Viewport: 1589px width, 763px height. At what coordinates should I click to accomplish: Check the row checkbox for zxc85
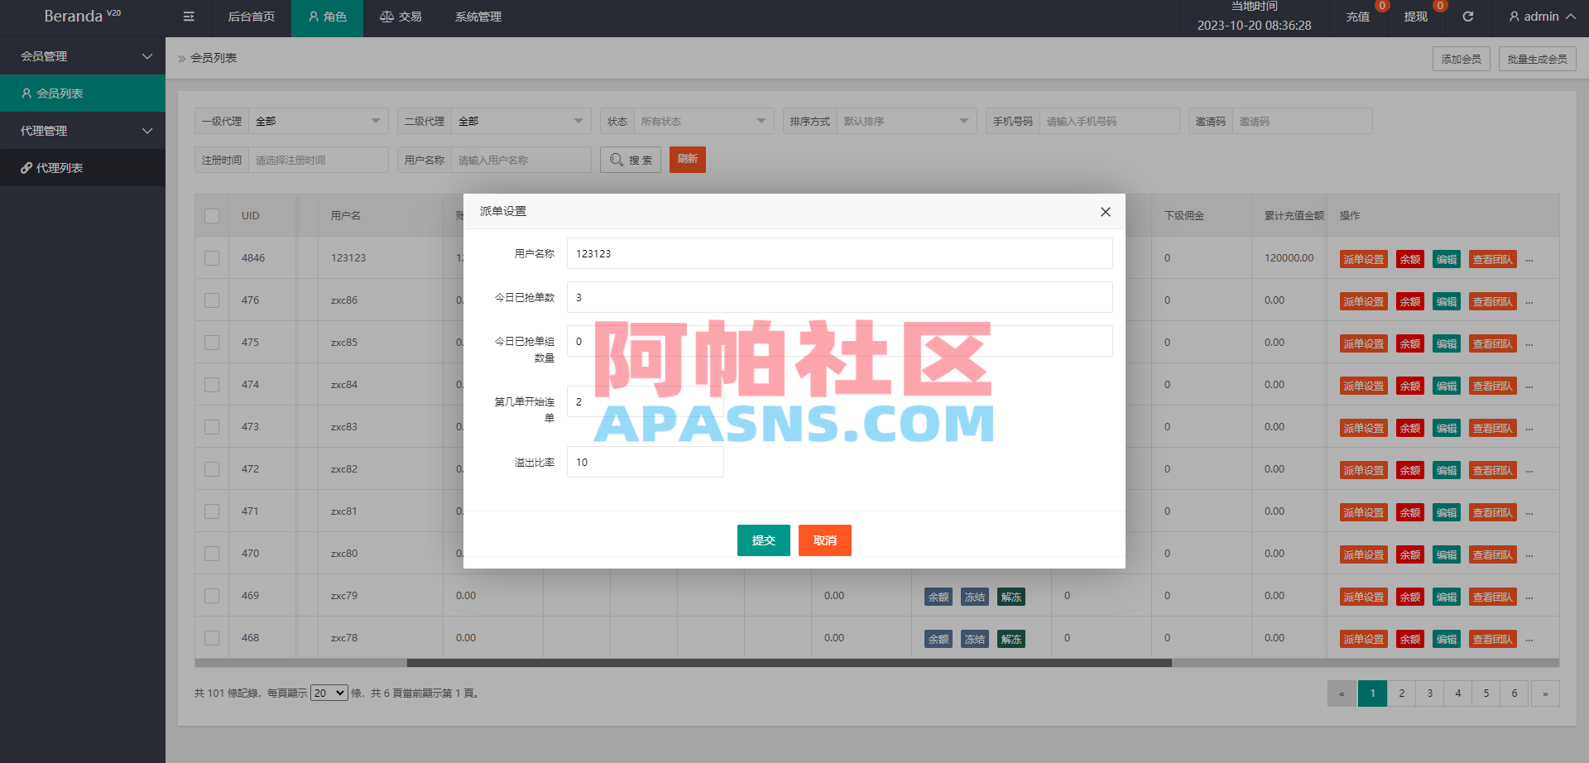(x=211, y=342)
